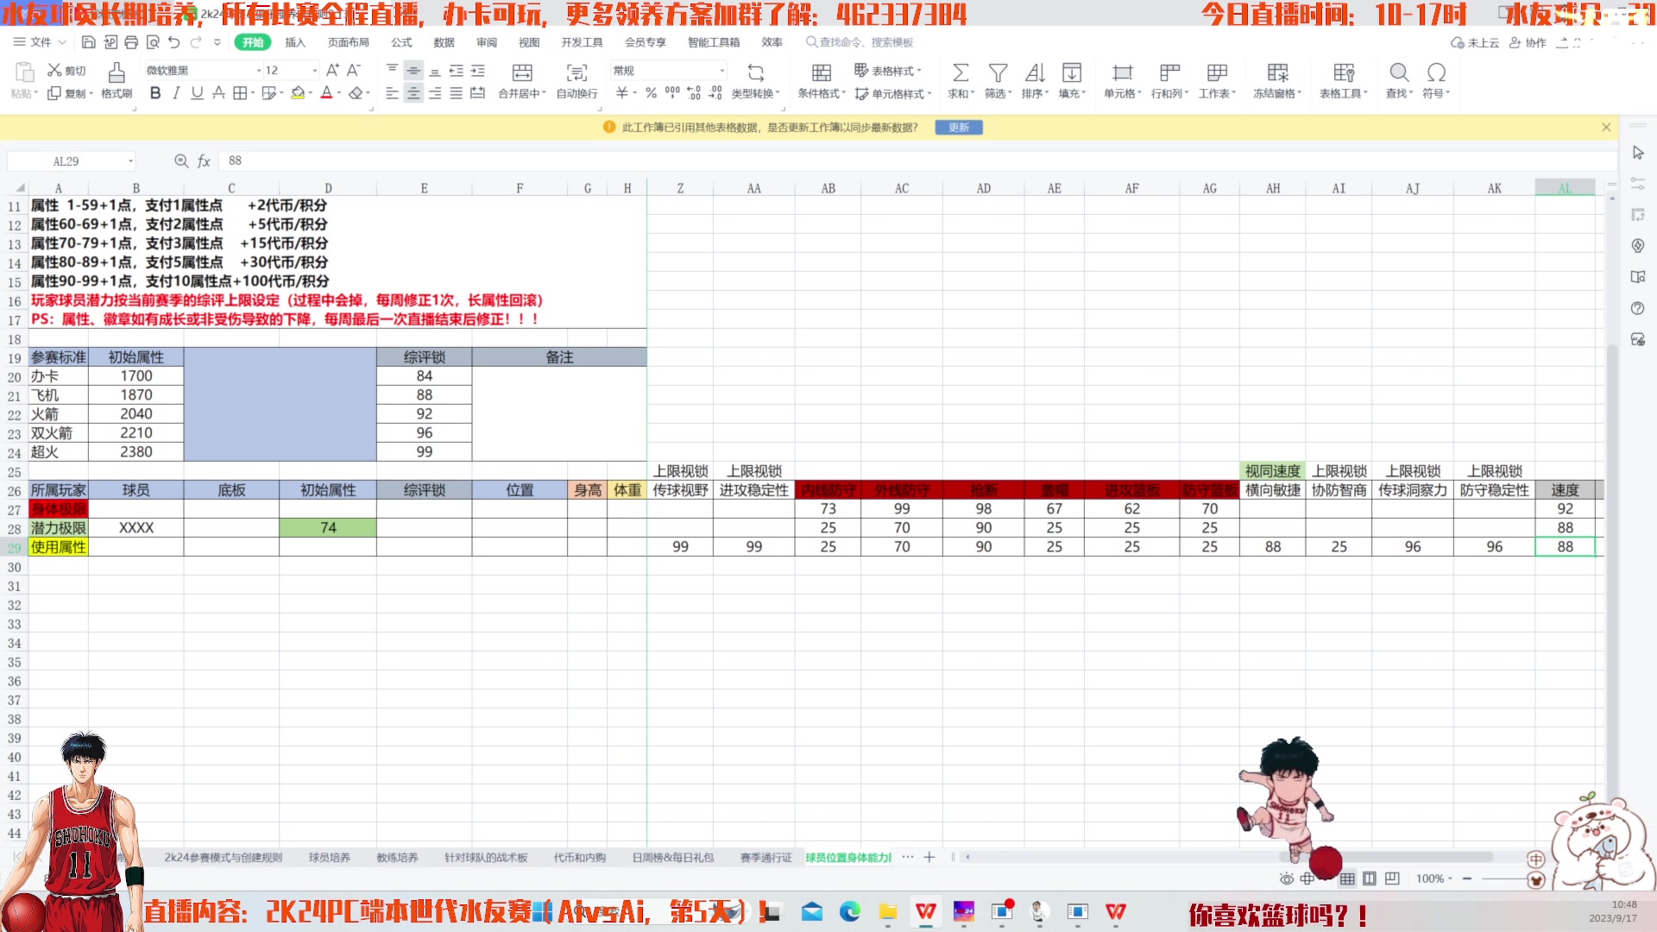Click the Name Box showing AL29
The image size is (1657, 932).
pyautogui.click(x=72, y=161)
